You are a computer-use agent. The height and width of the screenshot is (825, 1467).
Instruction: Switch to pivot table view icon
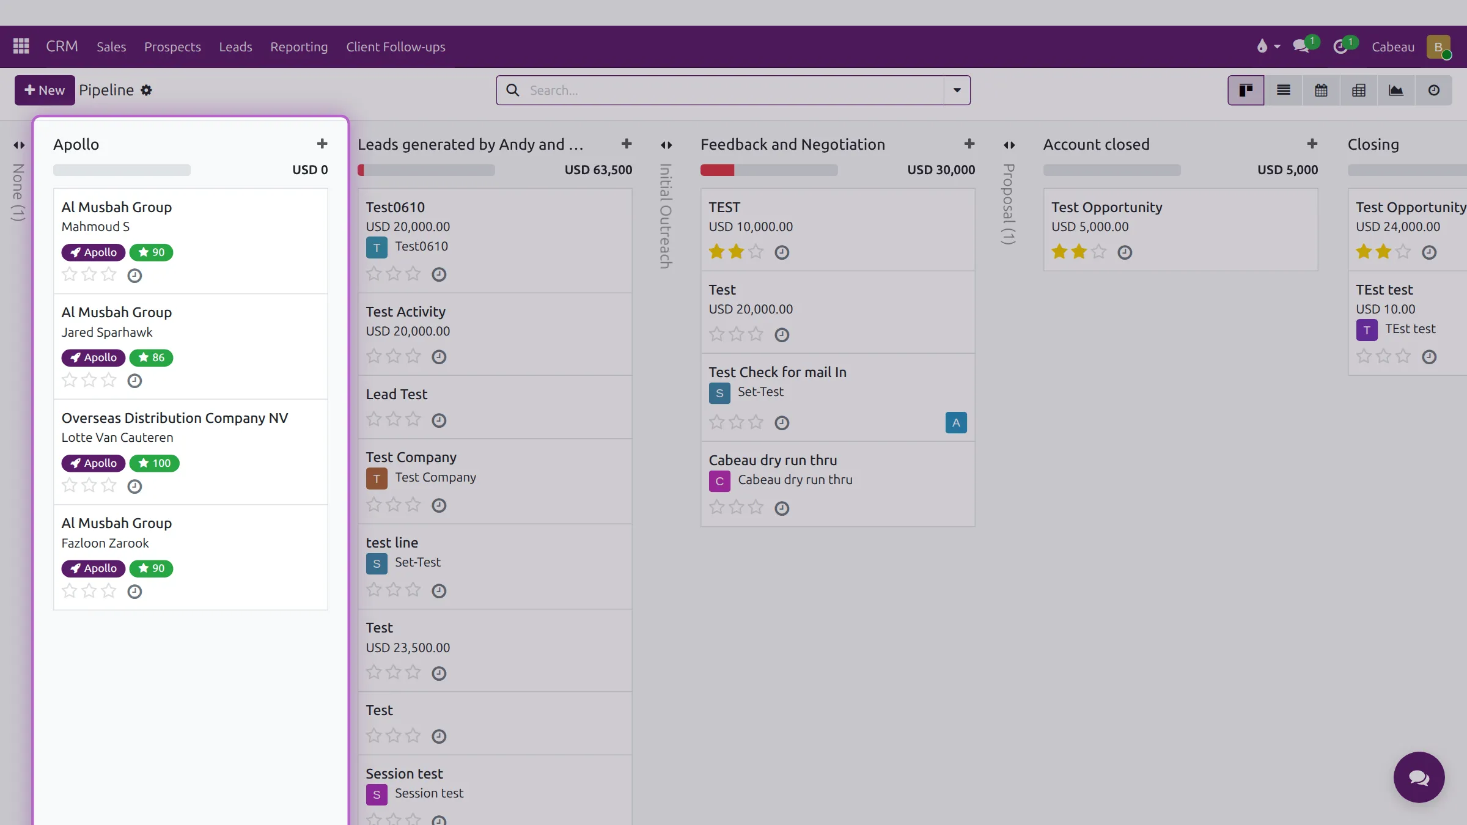(1359, 90)
